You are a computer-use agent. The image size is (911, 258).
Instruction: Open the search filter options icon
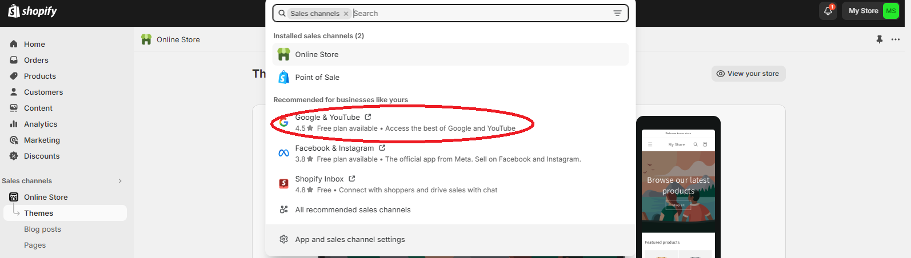[617, 13]
